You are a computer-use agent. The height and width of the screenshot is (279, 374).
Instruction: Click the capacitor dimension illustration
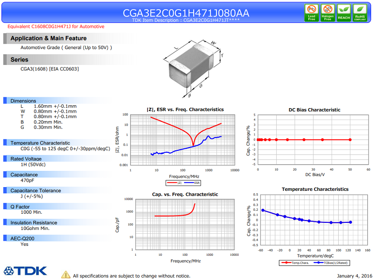click(x=193, y=69)
